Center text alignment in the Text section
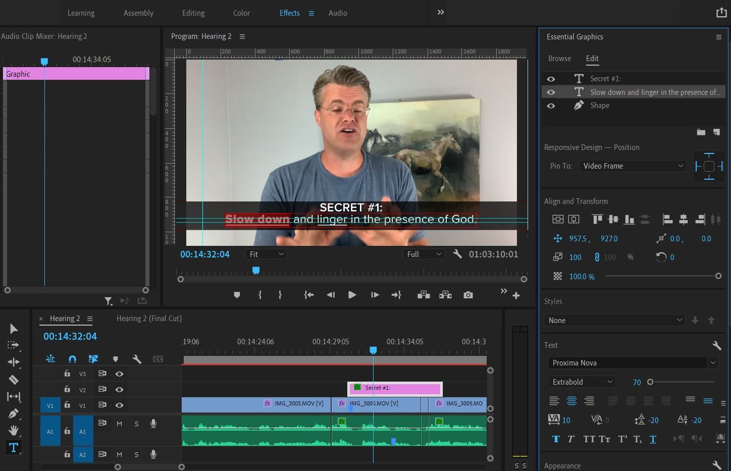 [x=571, y=401]
